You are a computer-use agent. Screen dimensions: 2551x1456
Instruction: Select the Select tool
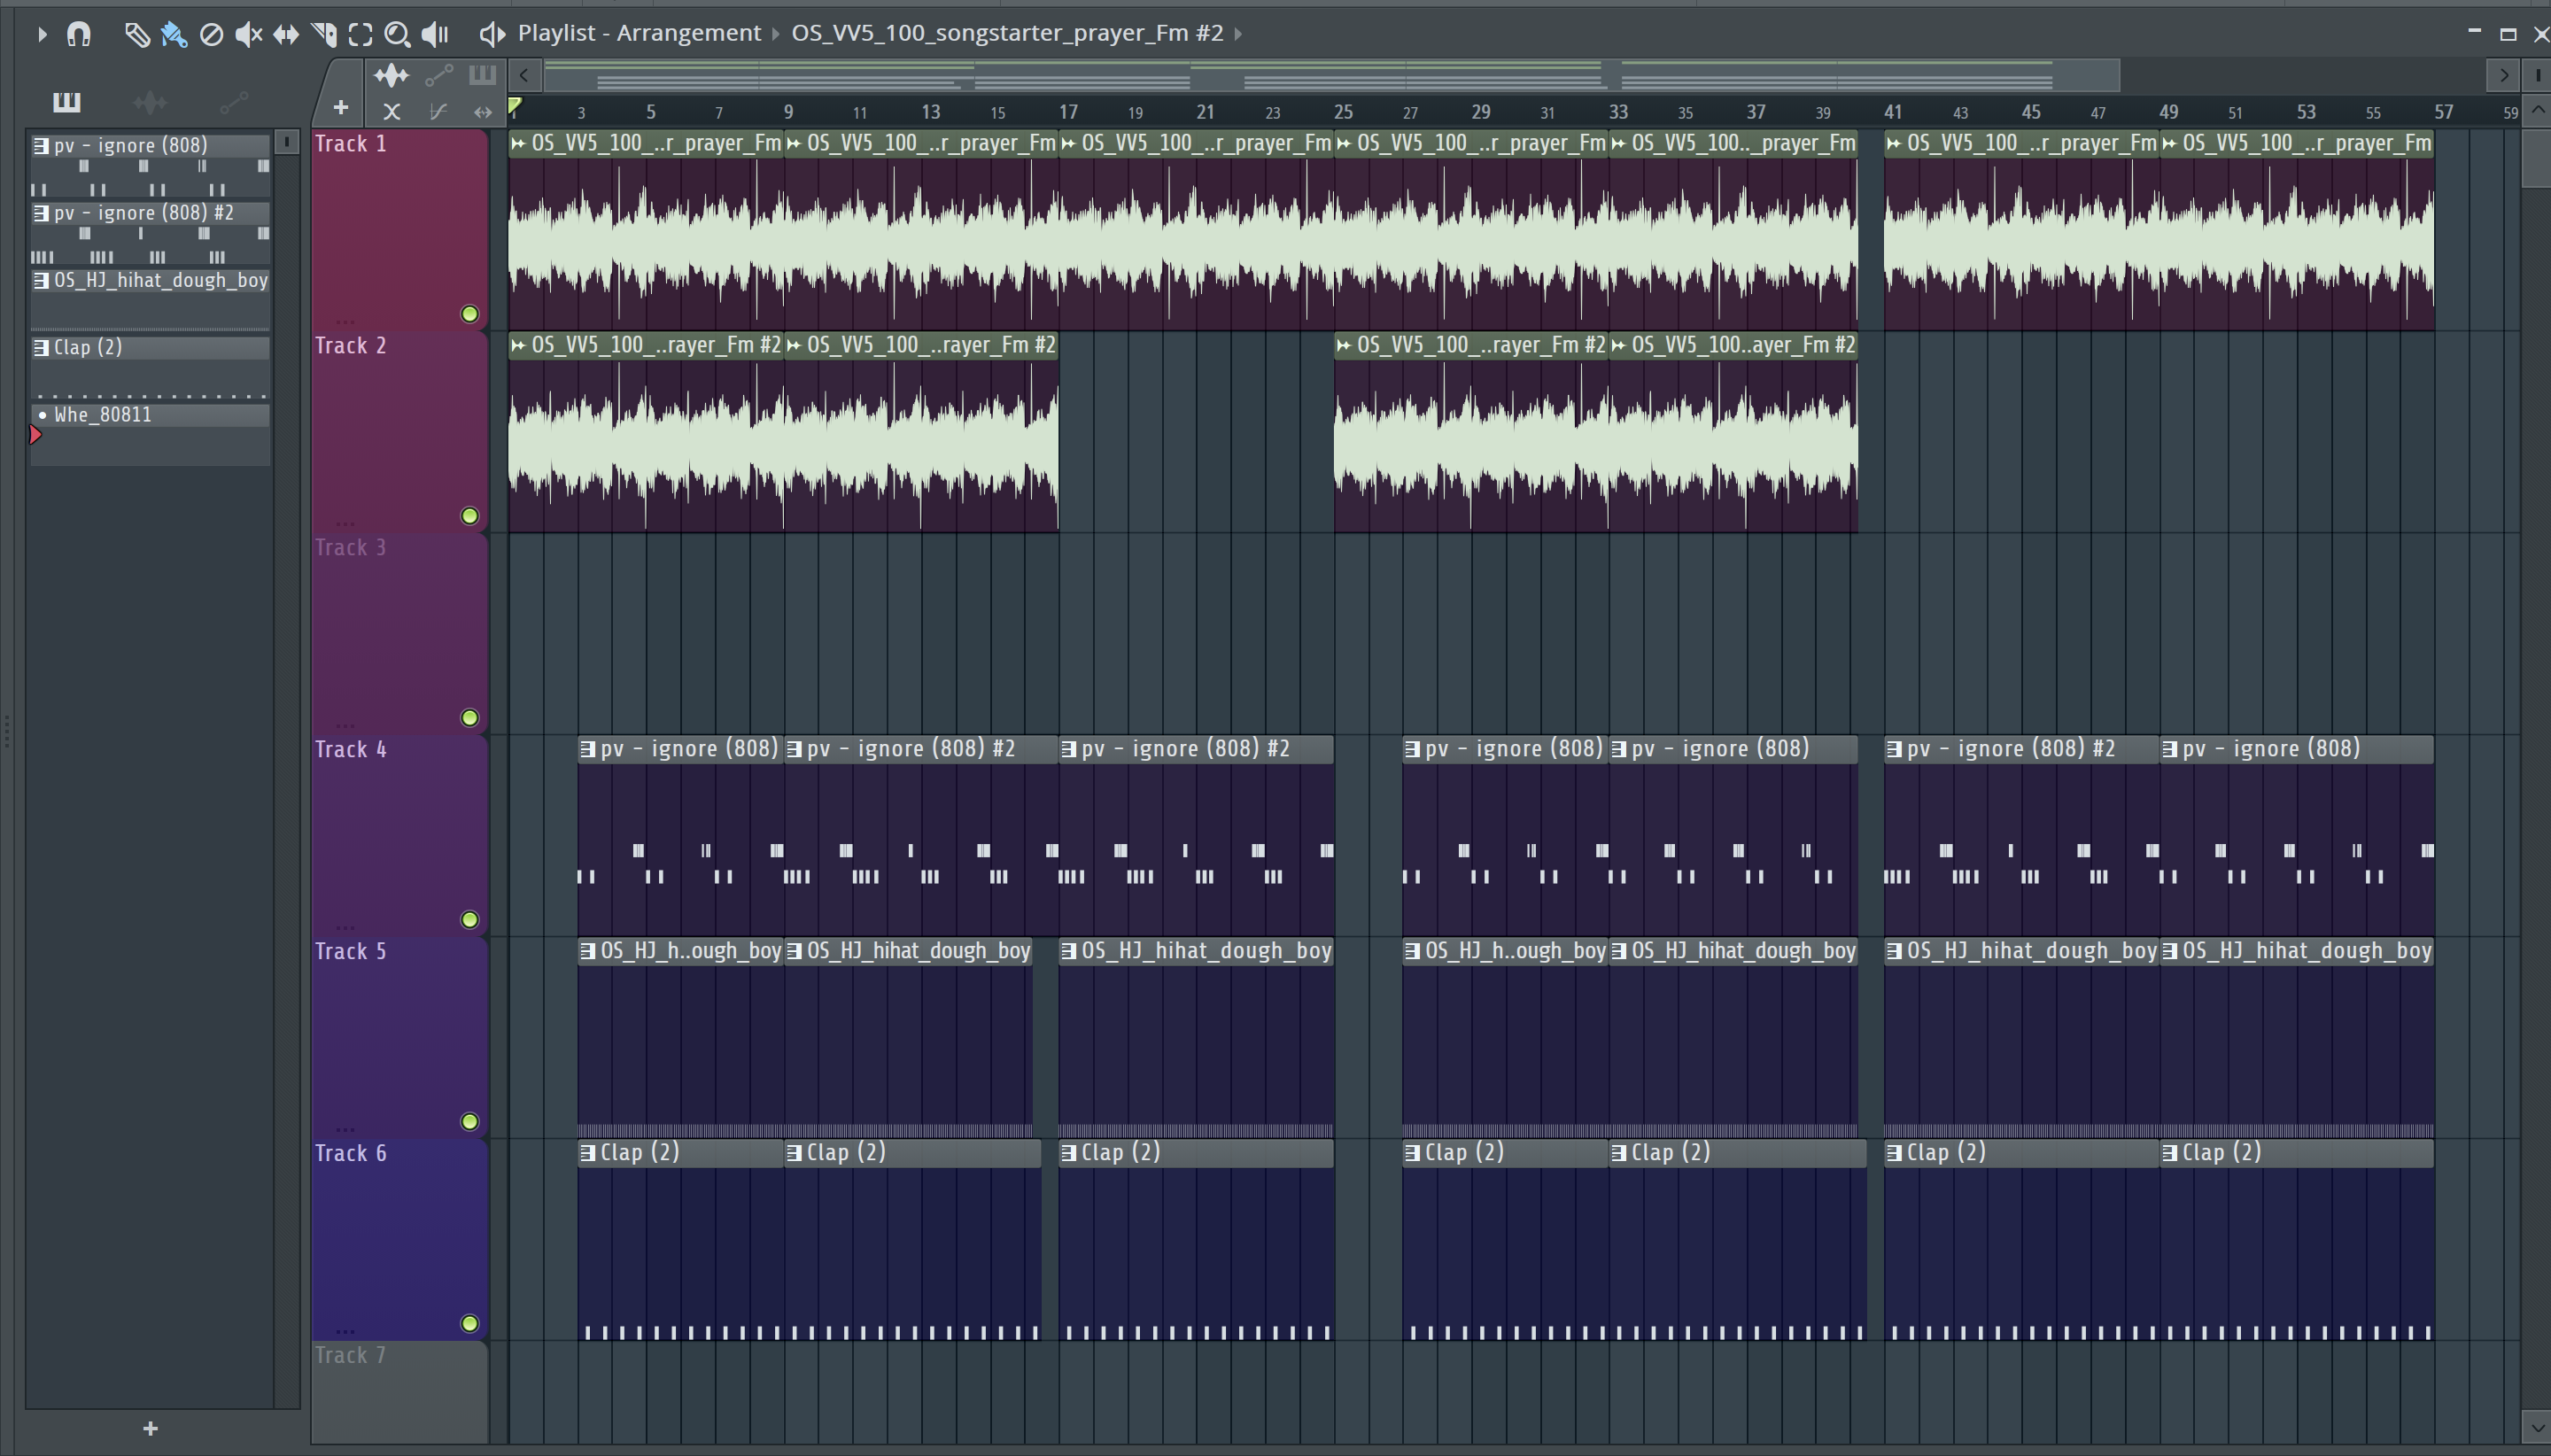pyautogui.click(x=361, y=35)
